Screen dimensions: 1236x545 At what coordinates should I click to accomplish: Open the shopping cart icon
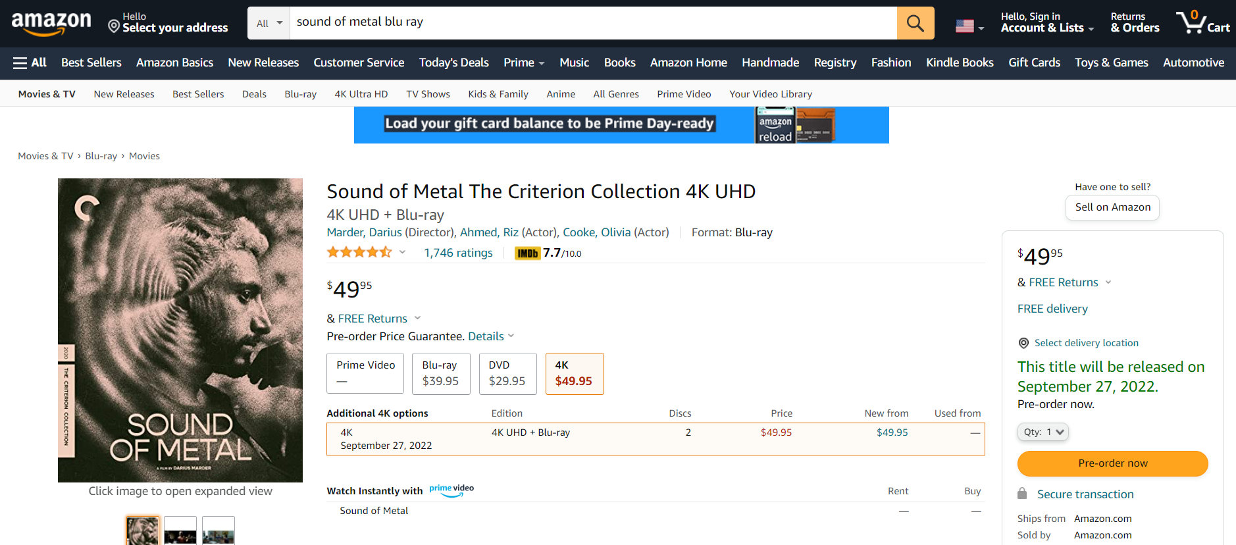(x=1202, y=22)
